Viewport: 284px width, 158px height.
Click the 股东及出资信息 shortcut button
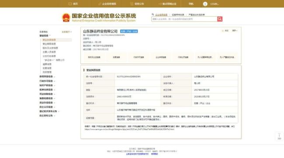[x=94, y=57]
